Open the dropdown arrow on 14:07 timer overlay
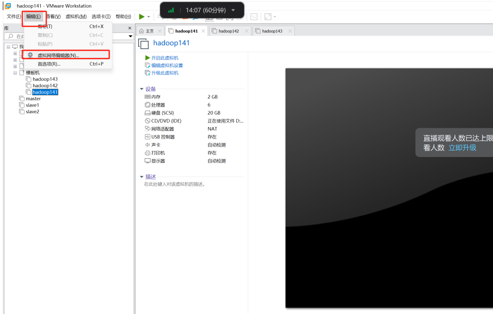Image resolution: width=493 pixels, height=314 pixels. pos(233,10)
